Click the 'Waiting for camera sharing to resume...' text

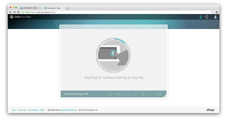115,78
